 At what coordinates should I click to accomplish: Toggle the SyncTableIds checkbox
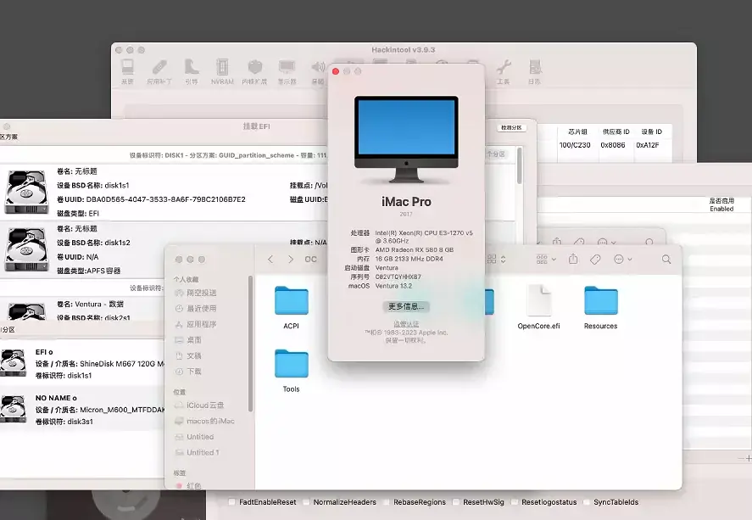click(x=587, y=502)
